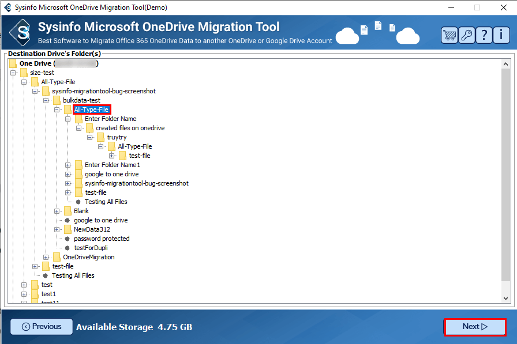Select the password protected item
This screenshot has height=344, width=517.
[x=102, y=239]
